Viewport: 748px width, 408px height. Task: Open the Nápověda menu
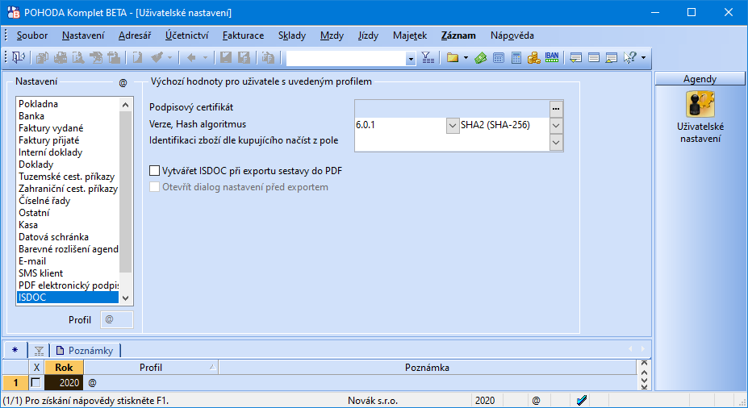click(512, 35)
